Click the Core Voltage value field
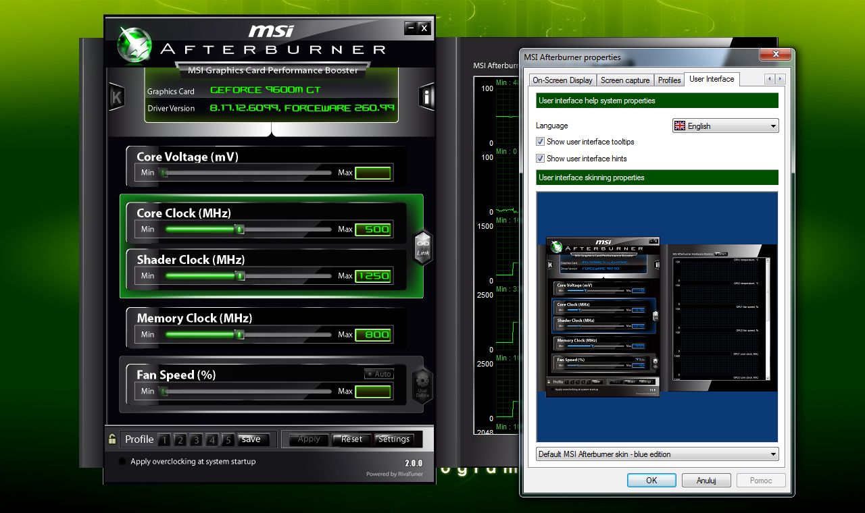This screenshot has width=865, height=513. click(x=373, y=173)
